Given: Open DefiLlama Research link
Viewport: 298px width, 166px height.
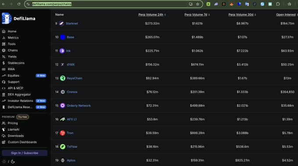Looking at the screenshot, I should point(20,107).
